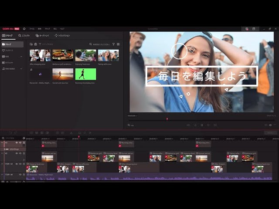Screen dimensions: 279x209
Task: Expand the music/sound effects sidebar section
Action: click(21, 69)
